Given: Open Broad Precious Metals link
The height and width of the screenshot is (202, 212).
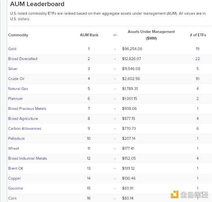Looking at the screenshot, I should click(27, 109).
